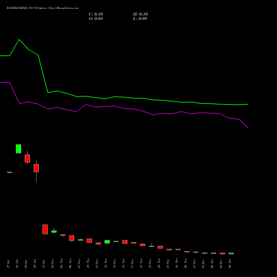The width and height of the screenshot is (277, 277).
Task: Click the '31 Oct' date axis label
Action: (44, 264)
